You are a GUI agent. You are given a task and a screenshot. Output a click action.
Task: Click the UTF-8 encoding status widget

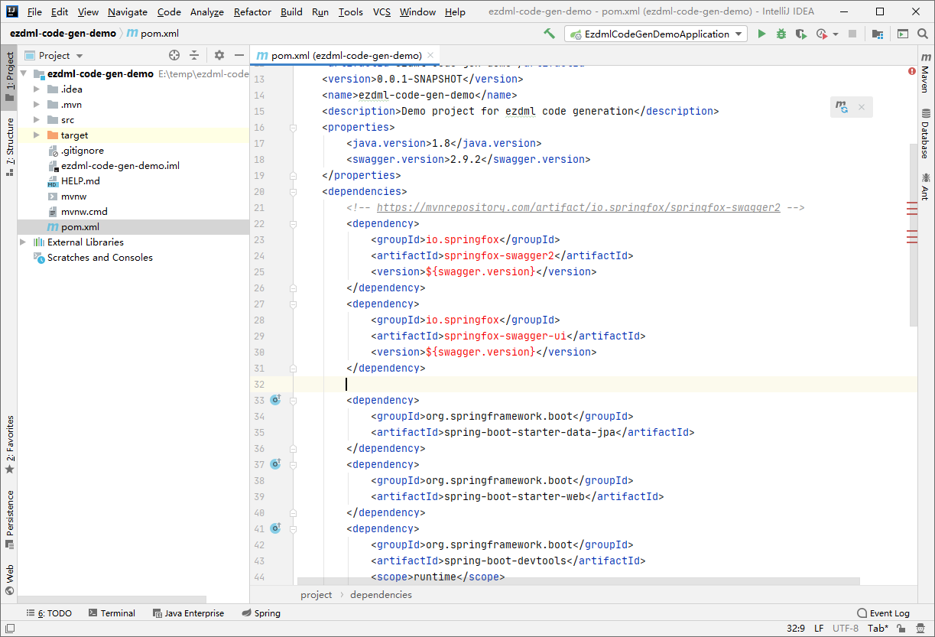coord(846,629)
